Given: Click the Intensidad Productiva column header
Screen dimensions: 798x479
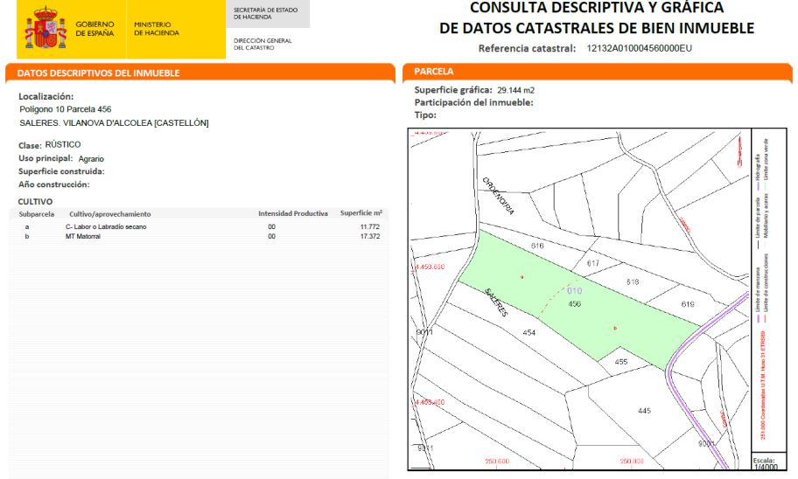Looking at the screenshot, I should (292, 213).
